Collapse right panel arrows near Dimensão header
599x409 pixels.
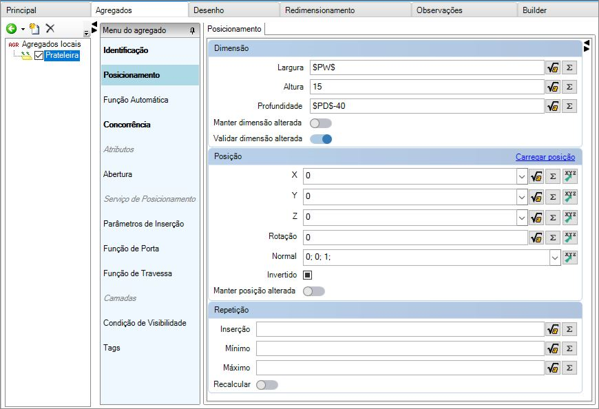tap(587, 45)
